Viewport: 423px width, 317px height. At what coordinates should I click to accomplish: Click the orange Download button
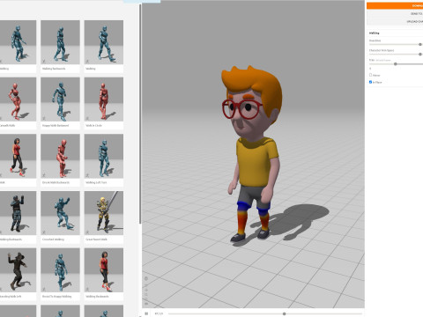pyautogui.click(x=395, y=5)
